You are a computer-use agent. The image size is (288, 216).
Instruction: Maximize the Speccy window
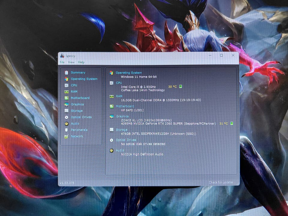[221, 55]
